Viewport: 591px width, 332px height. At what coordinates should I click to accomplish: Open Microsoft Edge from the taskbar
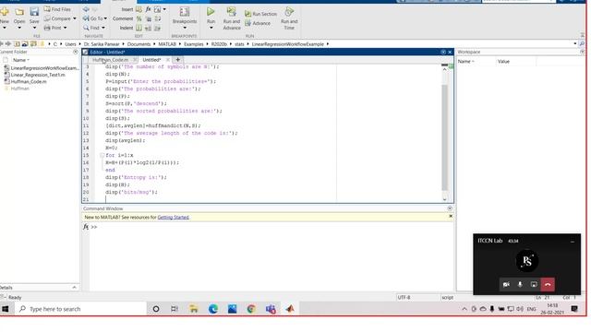(x=213, y=309)
